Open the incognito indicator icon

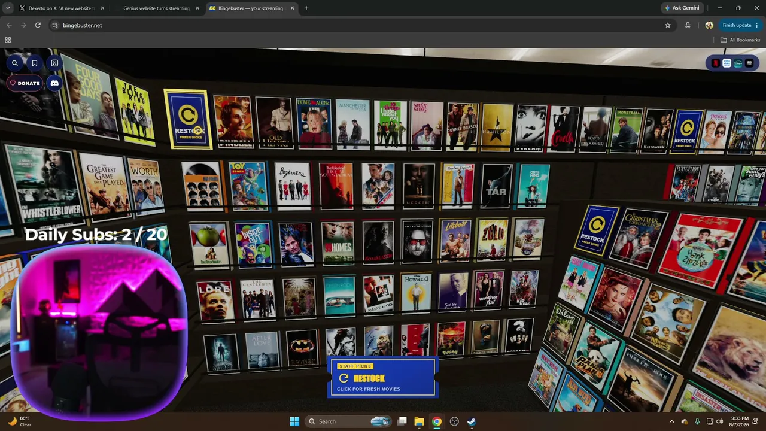pos(688,25)
